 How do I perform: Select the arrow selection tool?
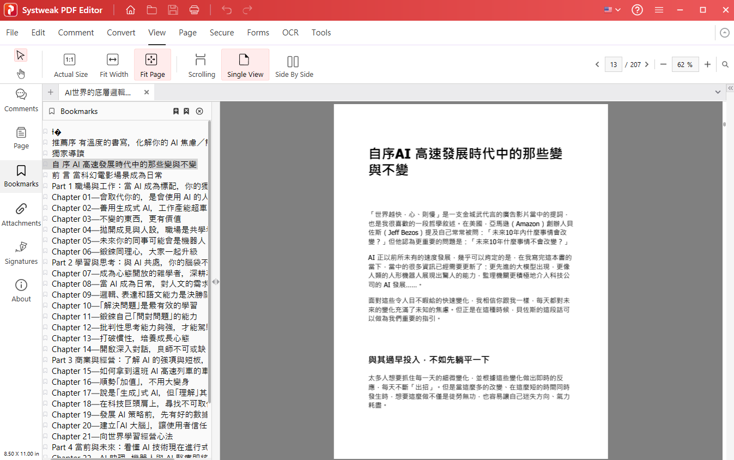click(21, 55)
